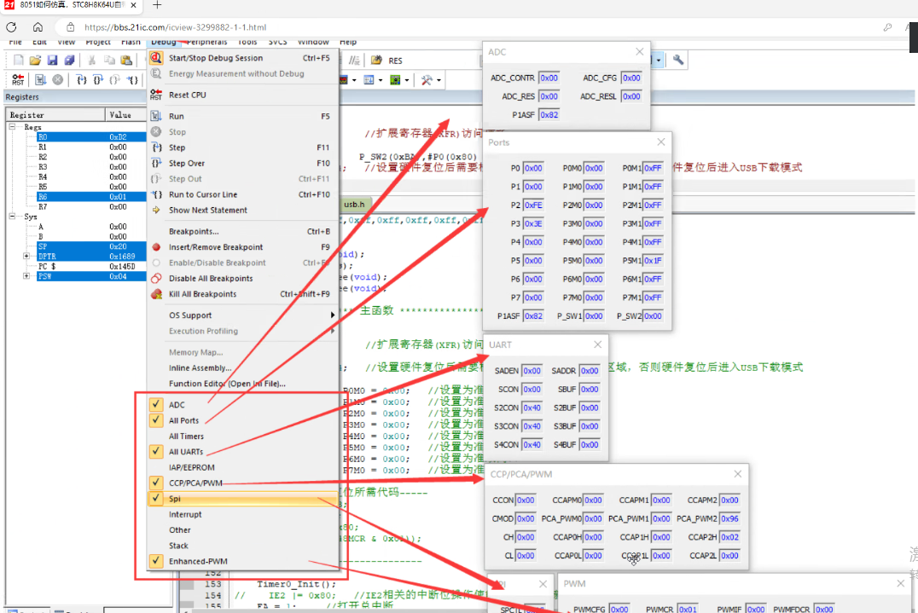Image resolution: width=918 pixels, height=613 pixels.
Task: Uncheck Enhanced-PWM in the Debug menu
Action: tap(156, 560)
